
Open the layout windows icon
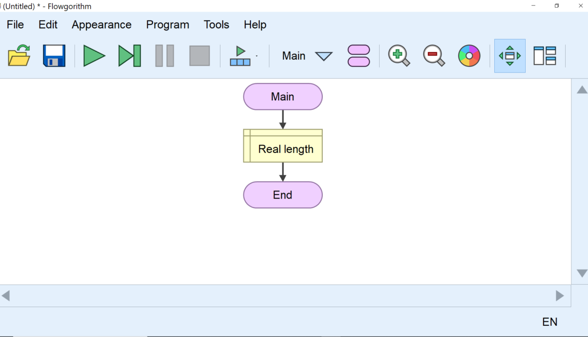click(x=544, y=55)
